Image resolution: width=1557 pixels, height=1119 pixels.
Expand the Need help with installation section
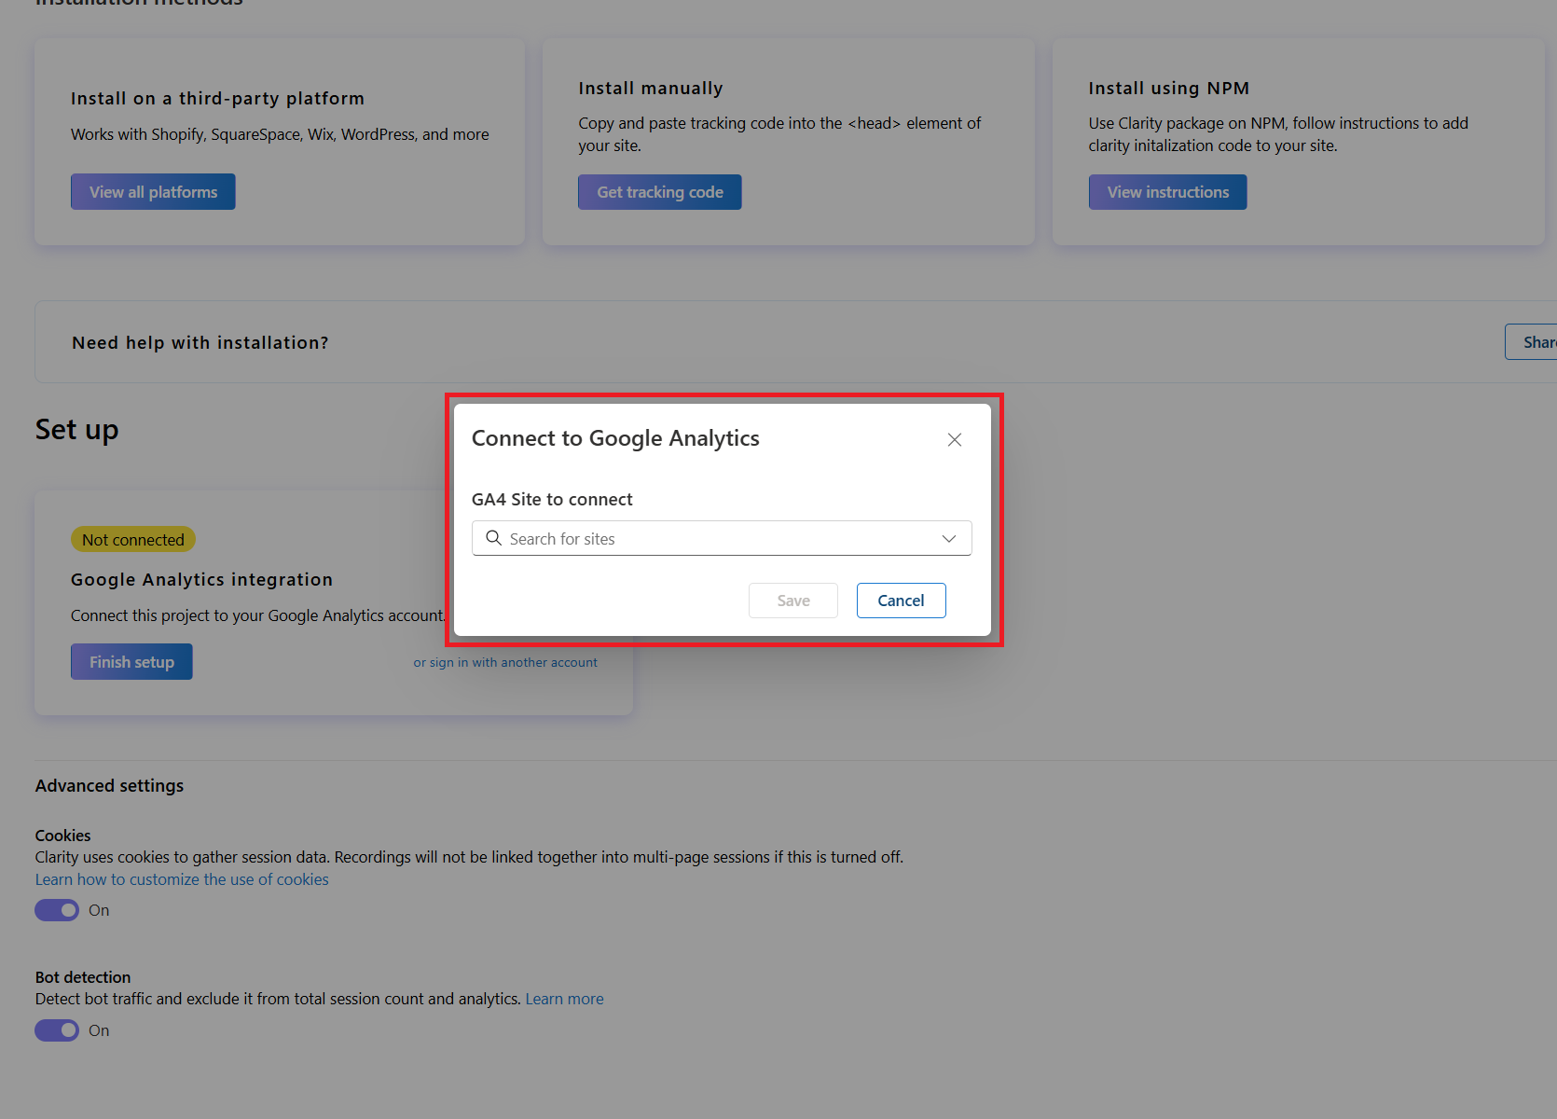(x=200, y=342)
